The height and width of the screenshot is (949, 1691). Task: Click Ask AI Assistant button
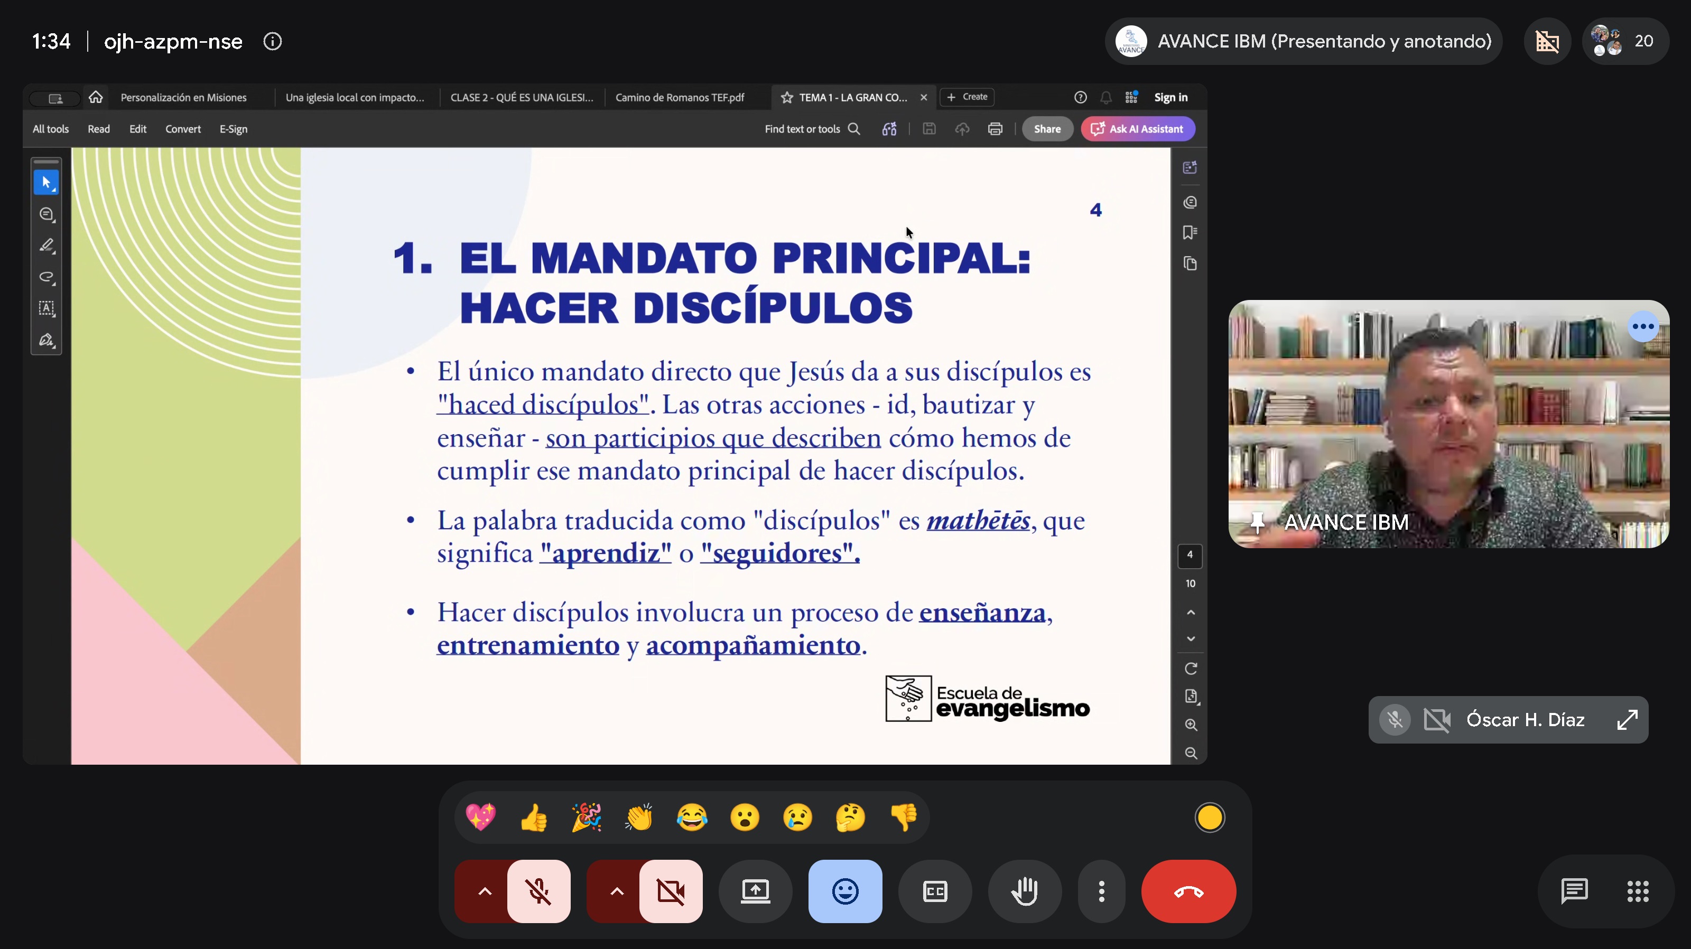coord(1138,128)
